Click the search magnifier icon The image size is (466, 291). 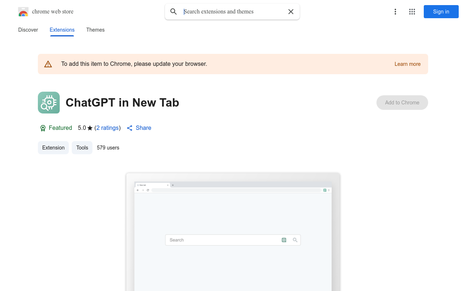click(174, 12)
